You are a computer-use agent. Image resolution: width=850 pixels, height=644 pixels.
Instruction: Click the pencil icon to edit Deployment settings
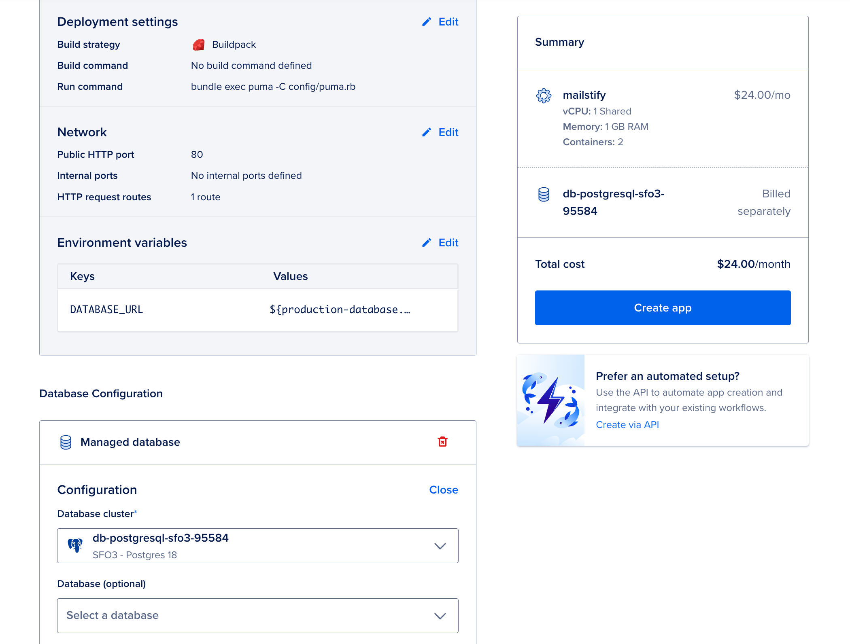pos(426,22)
